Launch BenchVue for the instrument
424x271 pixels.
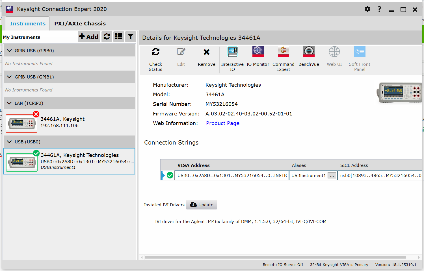pos(309,55)
